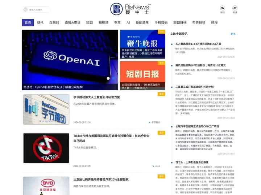Click the globe icon in search box
This screenshot has width=261, height=195.
(x=25, y=9)
